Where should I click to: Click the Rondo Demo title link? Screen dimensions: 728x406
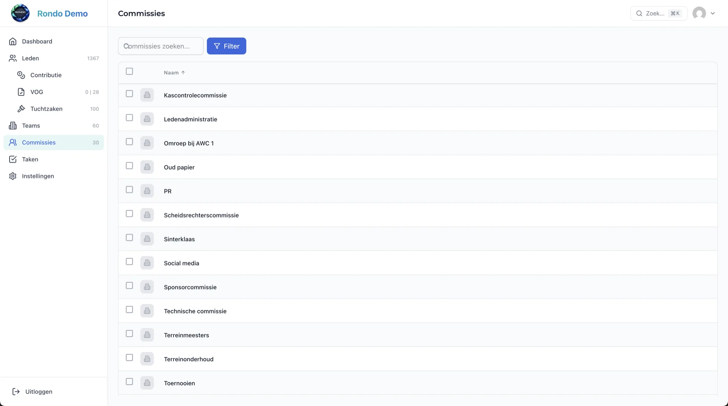(x=63, y=14)
